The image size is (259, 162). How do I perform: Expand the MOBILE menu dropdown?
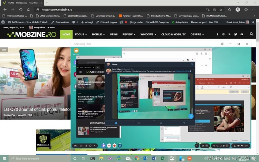98,34
